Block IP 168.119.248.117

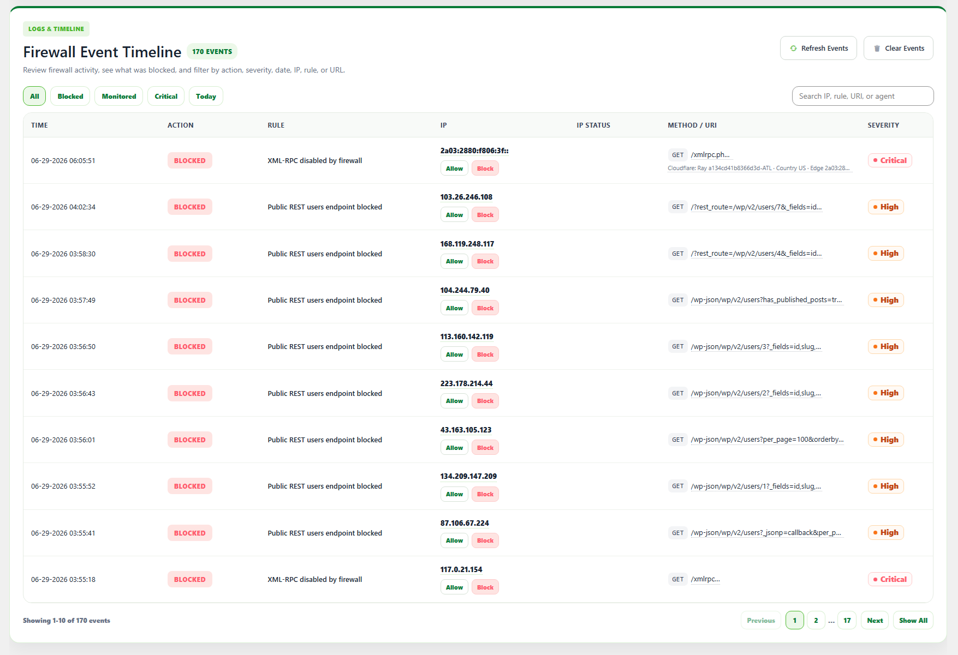(485, 261)
